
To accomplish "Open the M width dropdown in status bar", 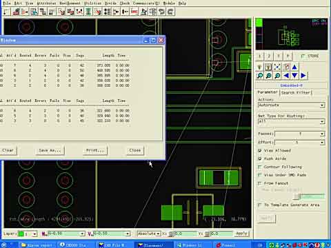I will tap(82, 234).
